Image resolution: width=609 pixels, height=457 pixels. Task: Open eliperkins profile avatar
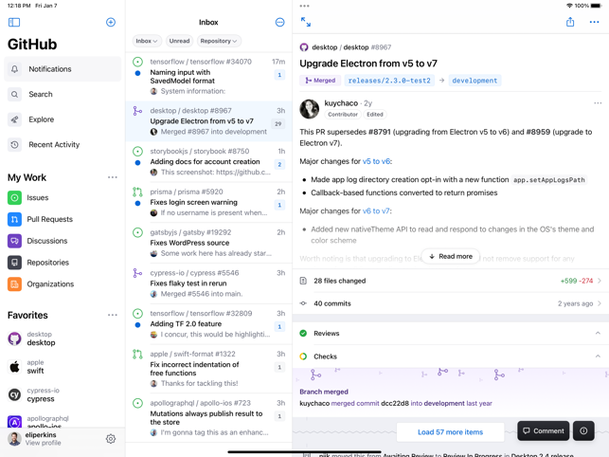click(x=14, y=439)
